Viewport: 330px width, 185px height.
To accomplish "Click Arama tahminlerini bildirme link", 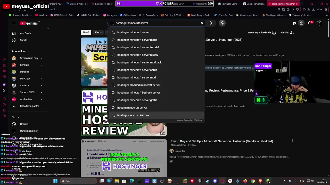I will [190, 120].
